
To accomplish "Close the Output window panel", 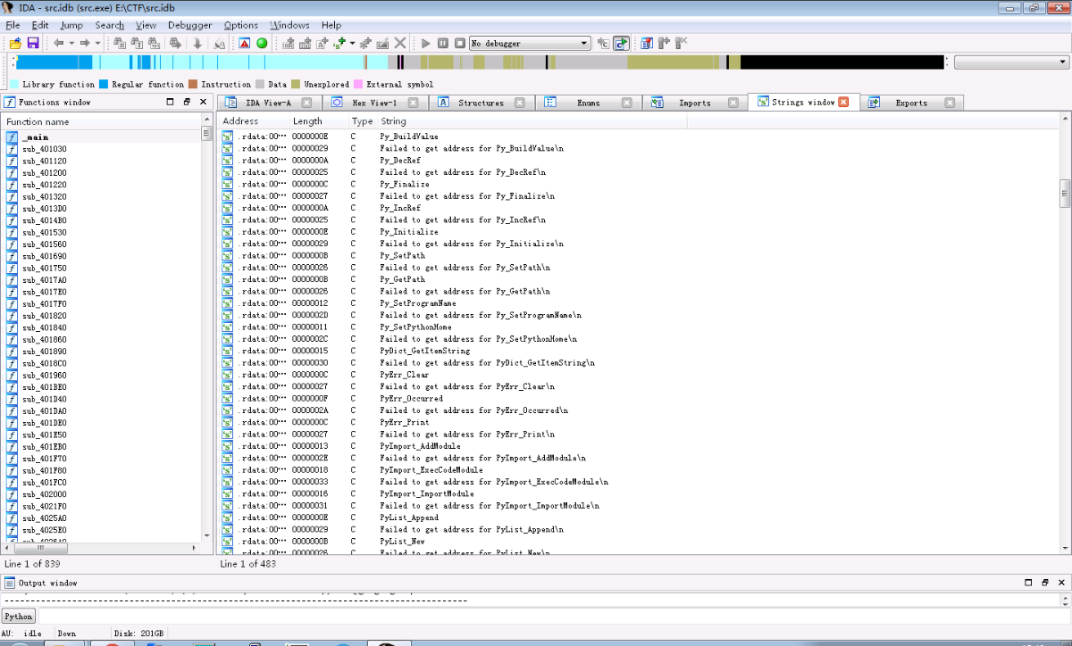I will pos(1060,583).
